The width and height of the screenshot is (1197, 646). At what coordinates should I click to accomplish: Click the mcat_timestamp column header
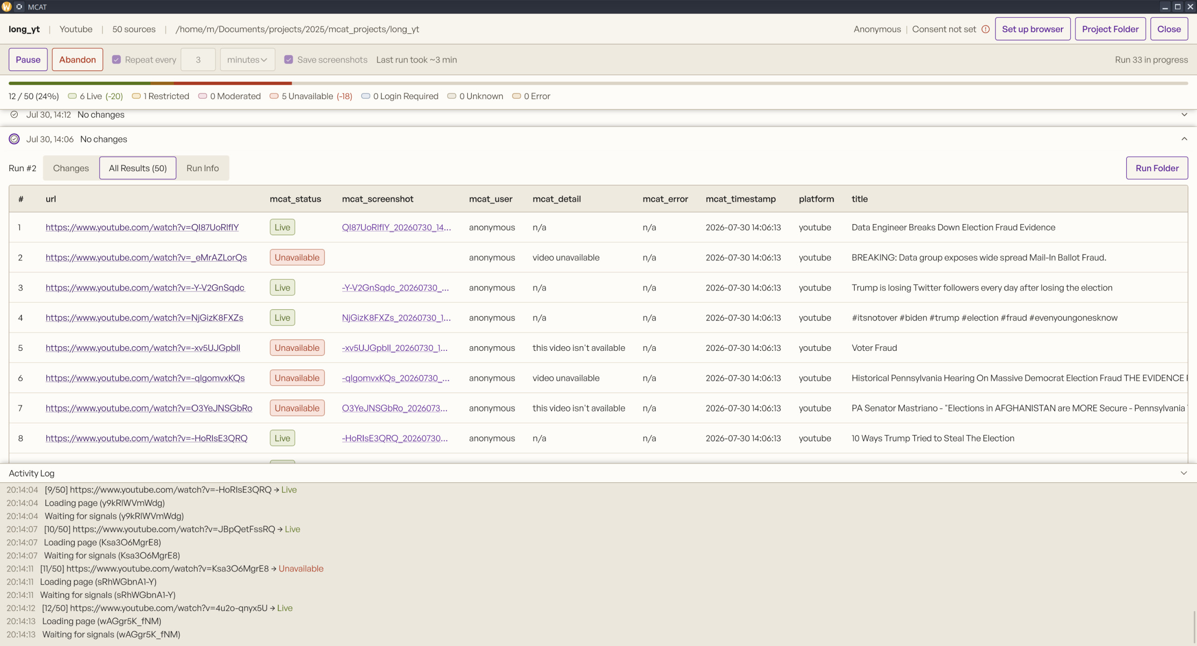(741, 199)
